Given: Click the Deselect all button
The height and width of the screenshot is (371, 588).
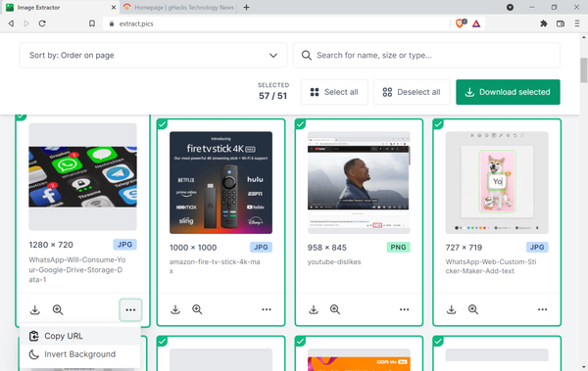Looking at the screenshot, I should click(412, 92).
